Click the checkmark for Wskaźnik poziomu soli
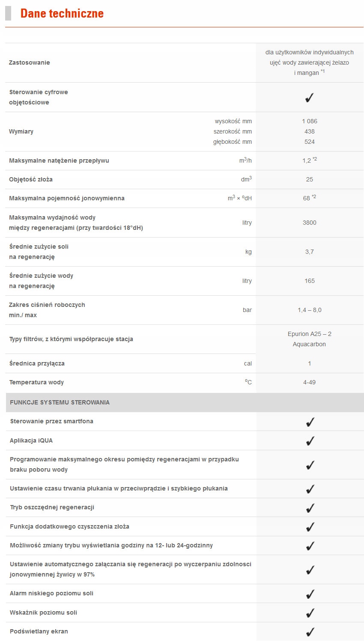Viewport: 364px width, 642px height. tap(310, 613)
